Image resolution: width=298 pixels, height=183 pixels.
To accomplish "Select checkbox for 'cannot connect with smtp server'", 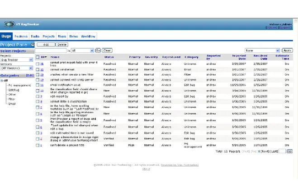I will tap(38, 80).
